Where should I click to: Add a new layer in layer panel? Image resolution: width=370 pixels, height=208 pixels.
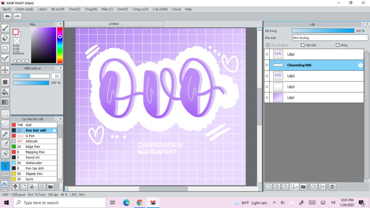click(x=268, y=187)
